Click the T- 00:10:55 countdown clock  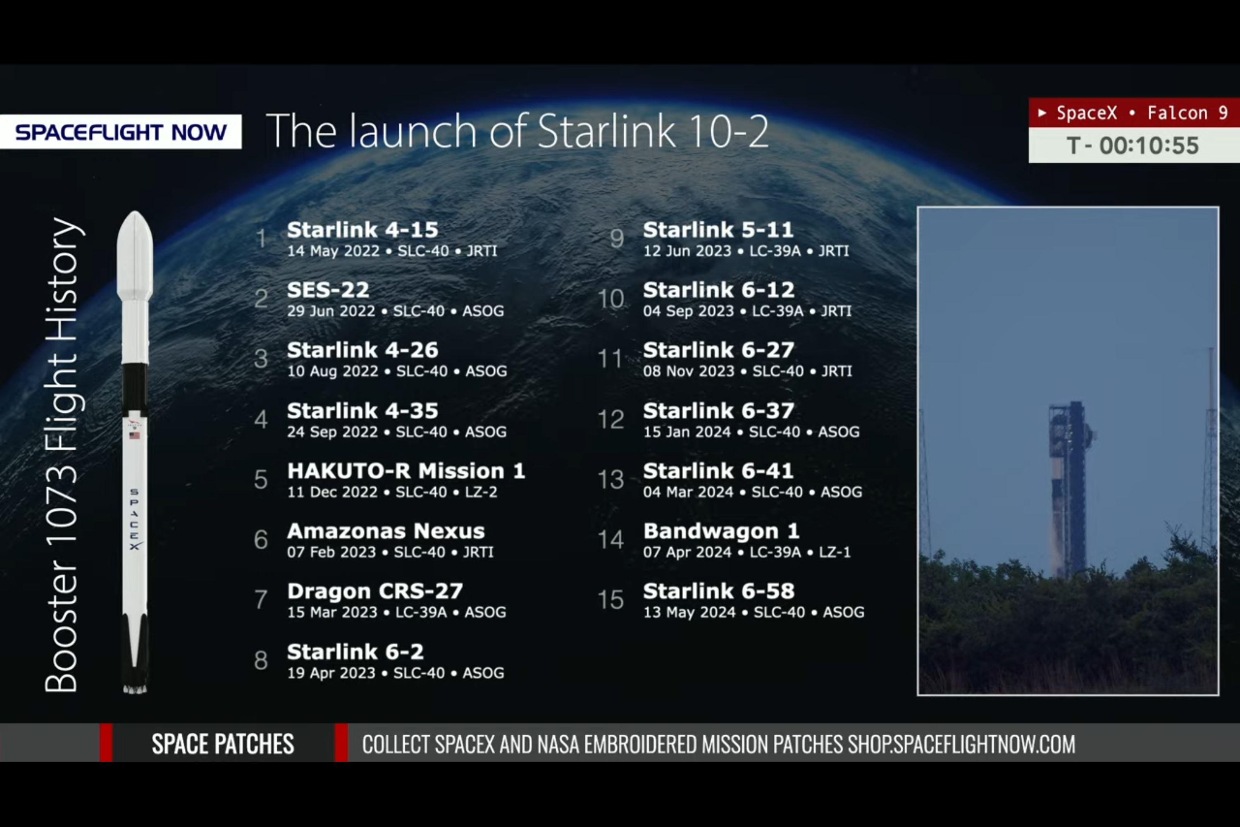pyautogui.click(x=1133, y=146)
